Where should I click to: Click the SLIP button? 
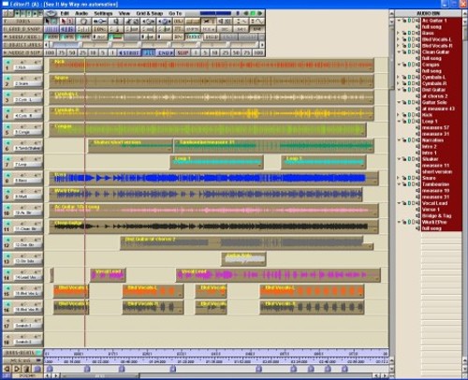click(x=183, y=52)
